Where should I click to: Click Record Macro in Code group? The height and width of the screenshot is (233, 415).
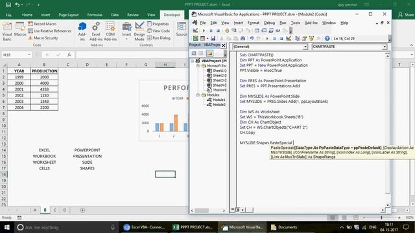coord(42,24)
